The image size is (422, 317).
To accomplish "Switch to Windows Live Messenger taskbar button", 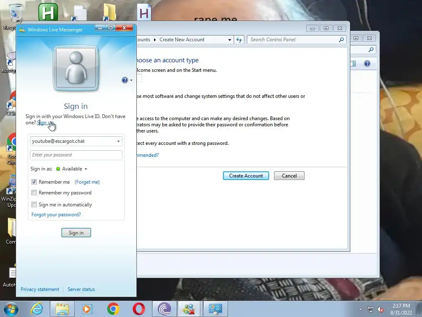I will [x=189, y=309].
